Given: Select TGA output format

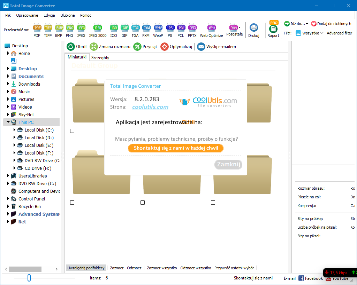Looking at the screenshot, I should coord(135,30).
